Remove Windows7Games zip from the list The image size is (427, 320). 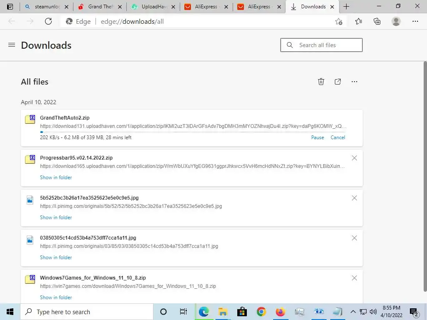coord(354,278)
